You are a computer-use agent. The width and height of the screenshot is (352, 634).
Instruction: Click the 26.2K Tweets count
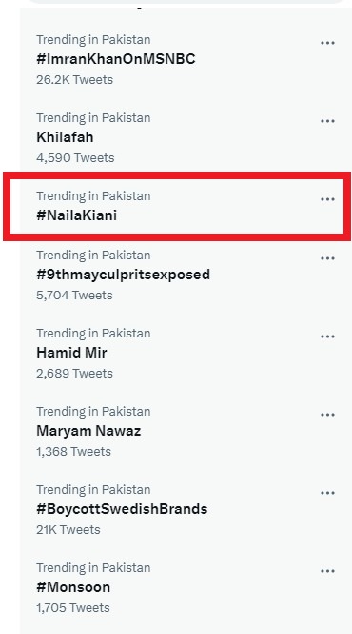coord(74,80)
